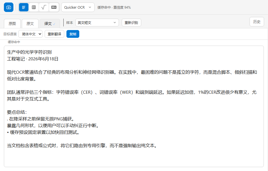The height and width of the screenshot is (171, 268).
Task: Open the 简体中文 target language dropdown
Action: tap(30, 34)
